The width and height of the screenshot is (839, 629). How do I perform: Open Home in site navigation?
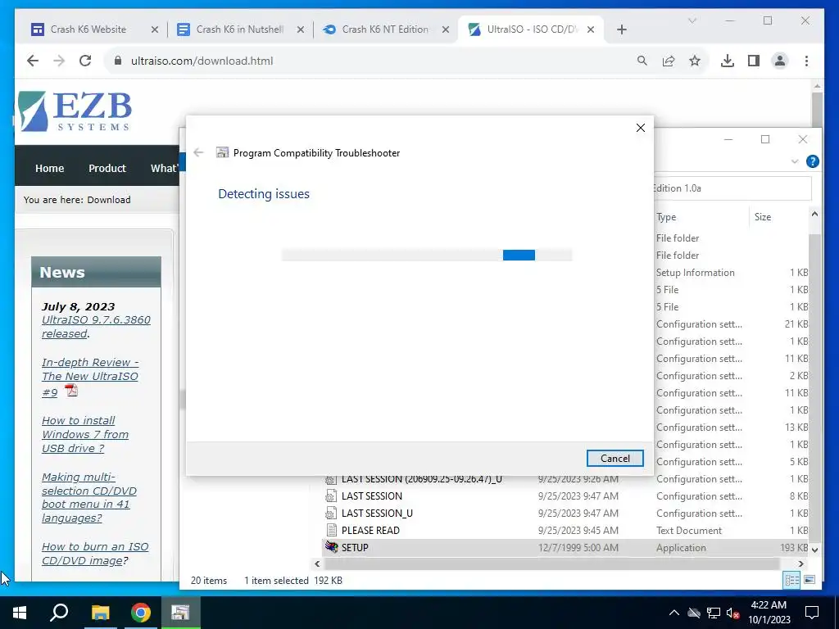(50, 168)
